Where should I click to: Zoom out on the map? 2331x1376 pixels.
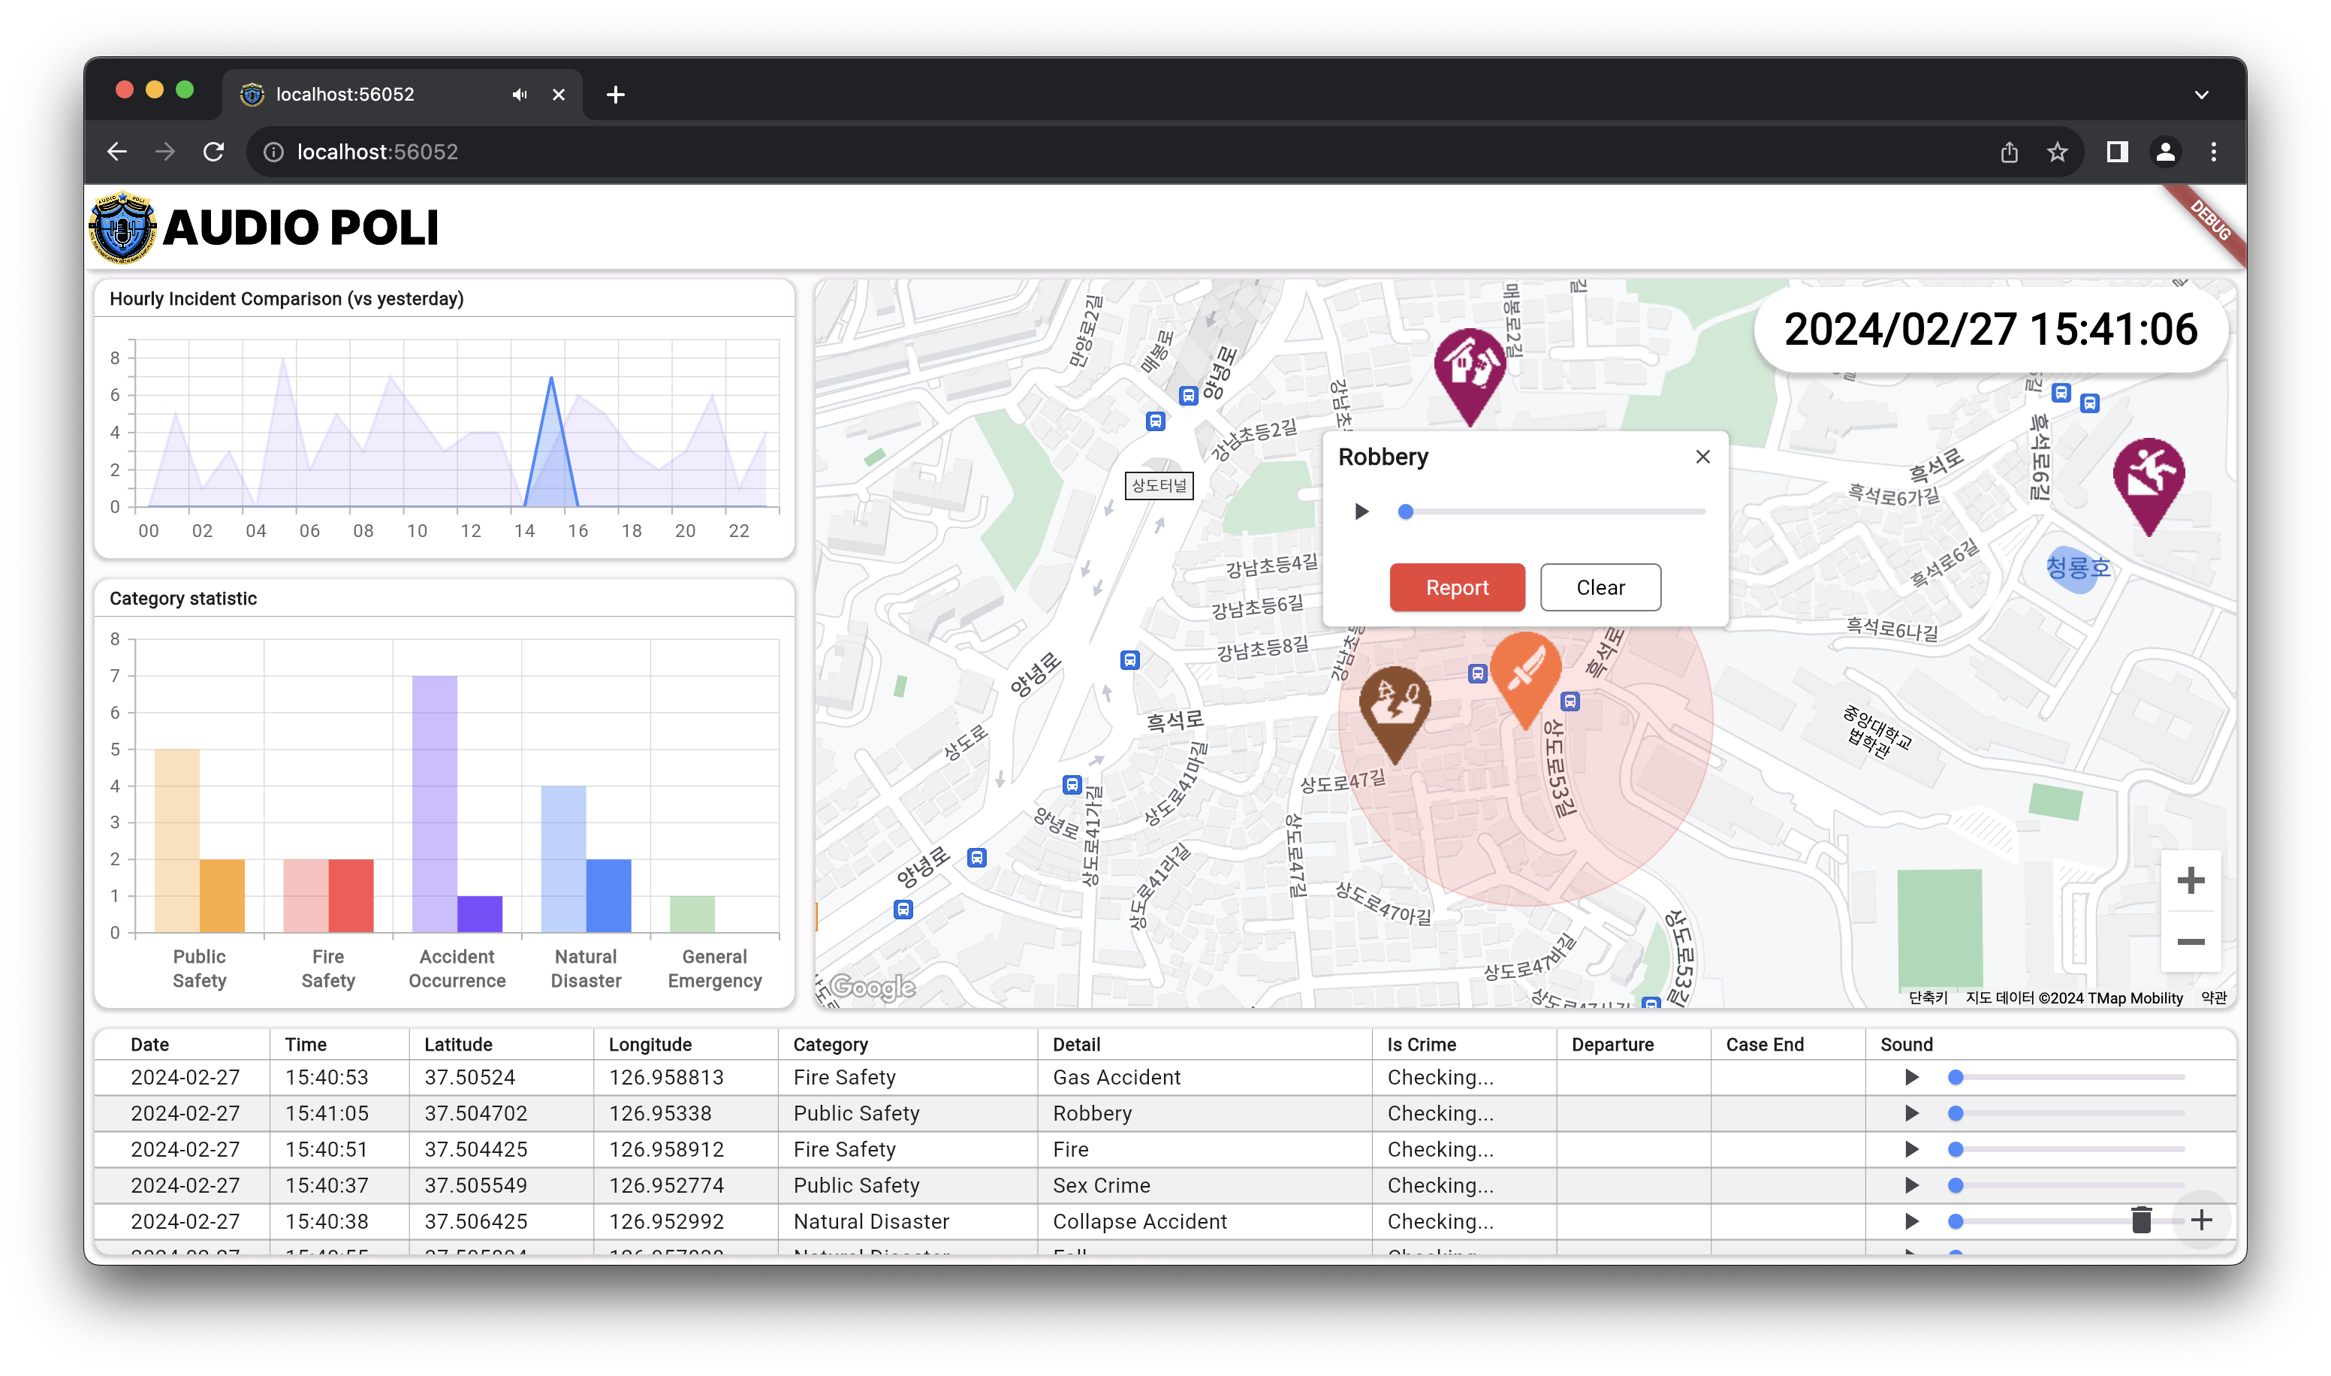coord(2190,942)
